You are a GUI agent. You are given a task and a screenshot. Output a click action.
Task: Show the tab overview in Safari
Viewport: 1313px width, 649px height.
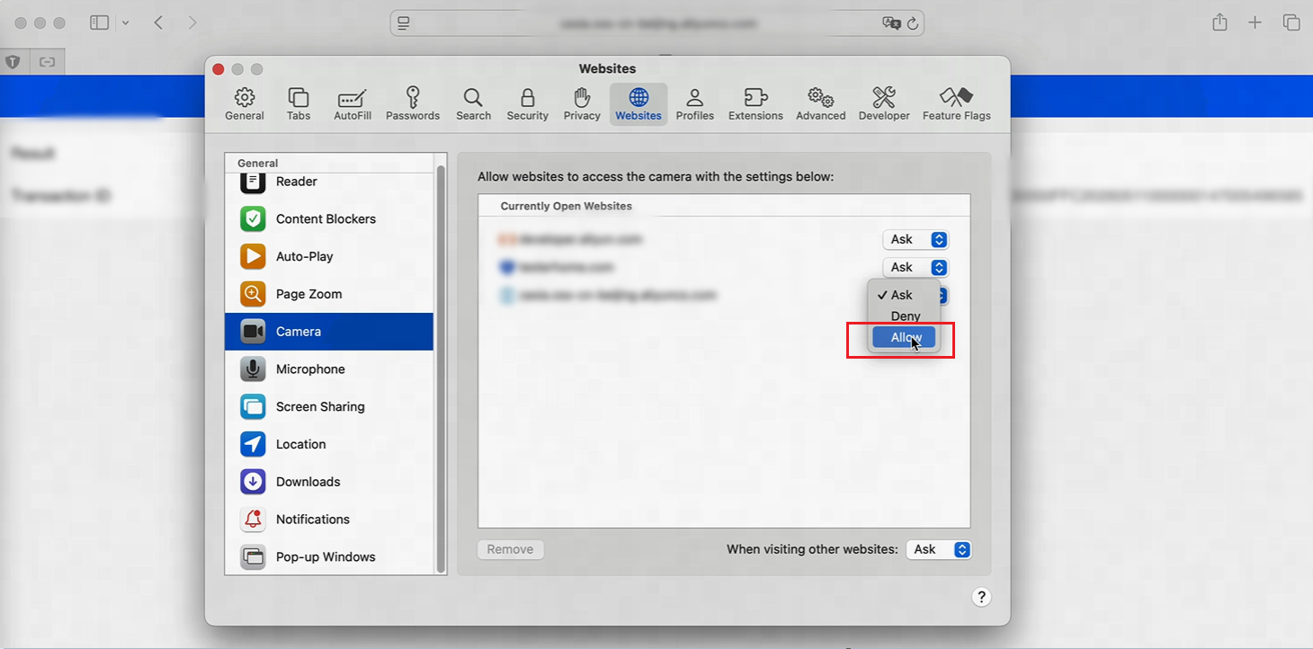[x=1291, y=22]
